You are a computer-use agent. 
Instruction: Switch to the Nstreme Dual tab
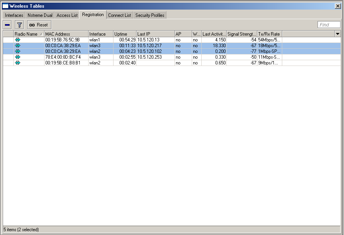click(x=40, y=15)
